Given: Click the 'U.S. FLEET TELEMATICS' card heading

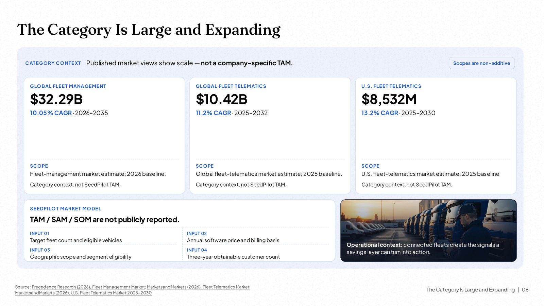Looking at the screenshot, I should 391,86.
